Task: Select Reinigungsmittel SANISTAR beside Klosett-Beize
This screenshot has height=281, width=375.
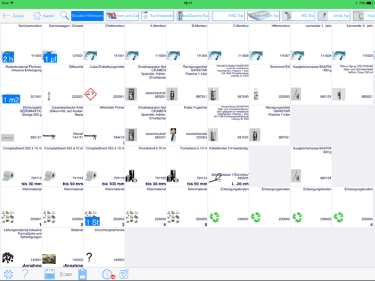Action: tap(270, 125)
